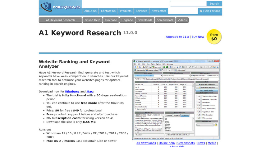Open the Media link
This screenshot has height=147, width=261.
[212, 143]
